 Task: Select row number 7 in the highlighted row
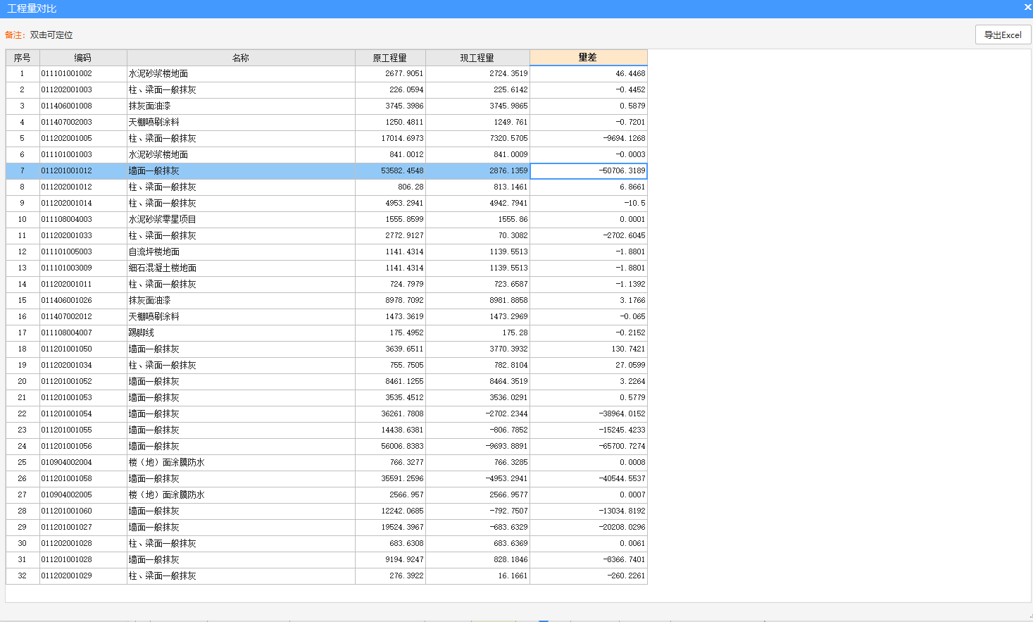click(x=23, y=170)
